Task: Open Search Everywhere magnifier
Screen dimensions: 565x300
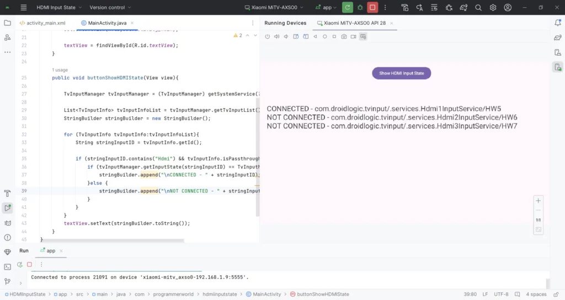Action: point(478,7)
